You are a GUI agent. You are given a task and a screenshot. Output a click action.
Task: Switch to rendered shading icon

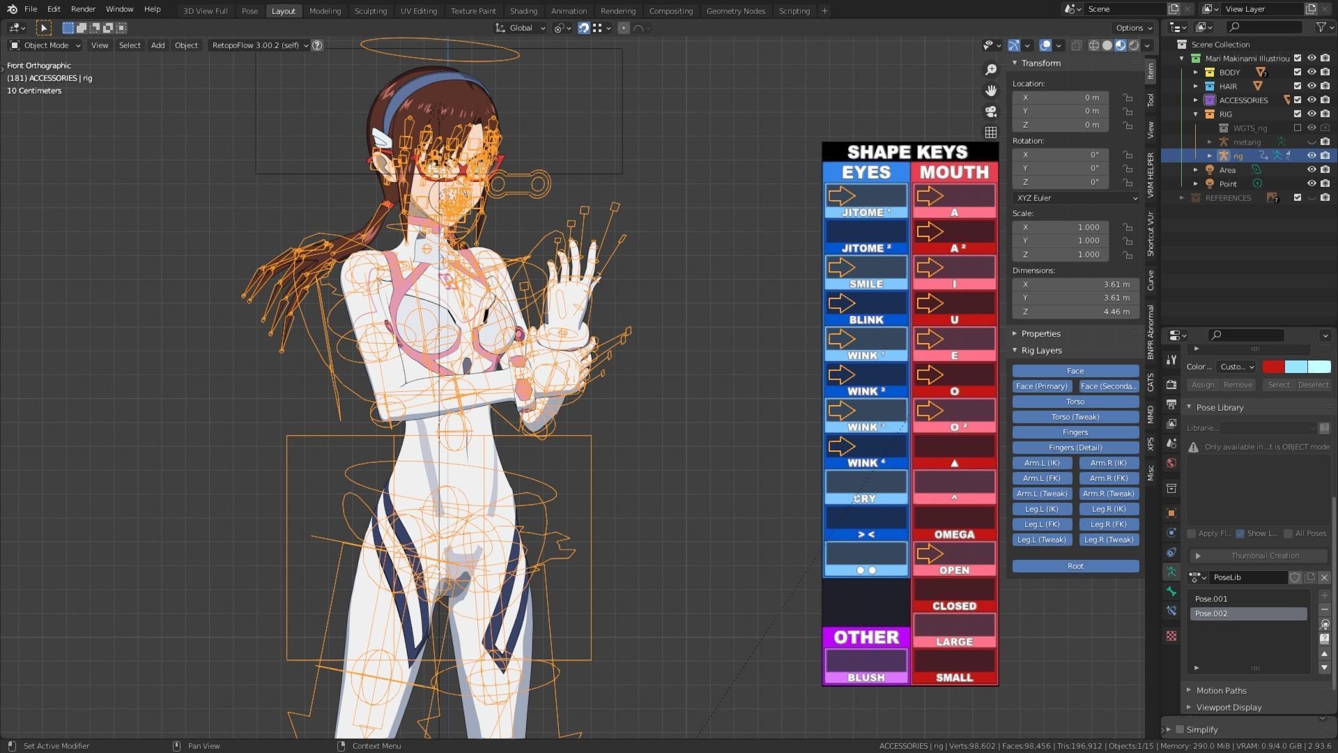(1134, 45)
